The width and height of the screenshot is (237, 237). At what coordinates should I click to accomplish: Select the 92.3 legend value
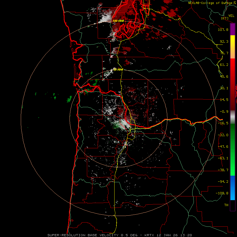pos(224,41)
